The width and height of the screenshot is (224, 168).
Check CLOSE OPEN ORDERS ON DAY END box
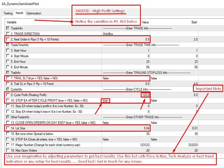point(8,122)
